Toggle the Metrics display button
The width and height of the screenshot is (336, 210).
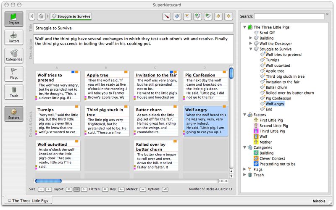143,189
